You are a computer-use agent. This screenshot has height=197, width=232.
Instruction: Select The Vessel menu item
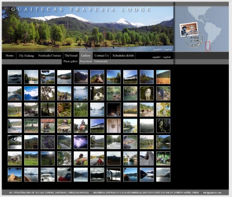pos(71,56)
